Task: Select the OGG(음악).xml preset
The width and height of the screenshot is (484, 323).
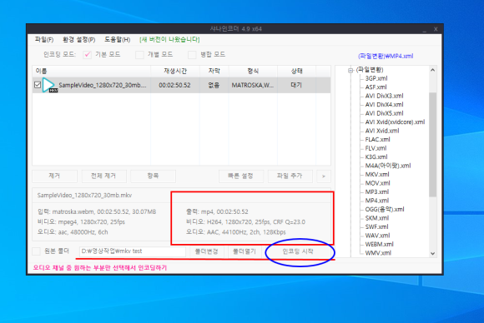Action: pos(385,210)
